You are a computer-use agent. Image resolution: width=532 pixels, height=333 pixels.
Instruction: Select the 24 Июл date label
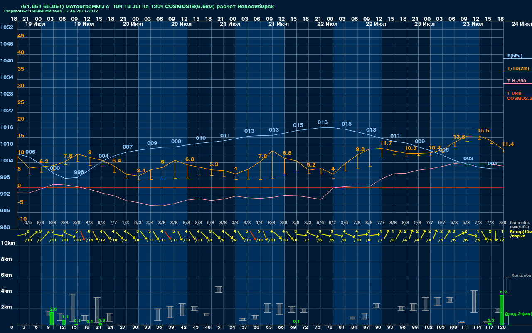(521, 24)
